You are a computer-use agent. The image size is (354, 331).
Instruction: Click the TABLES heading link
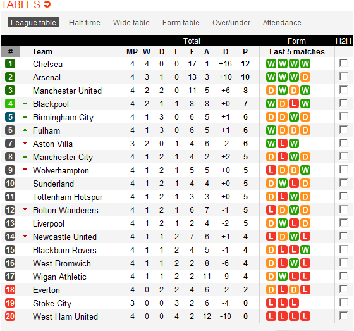pyautogui.click(x=20, y=4)
